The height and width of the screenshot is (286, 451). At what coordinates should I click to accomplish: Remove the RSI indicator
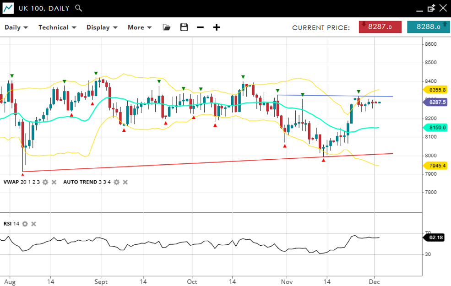(x=33, y=224)
